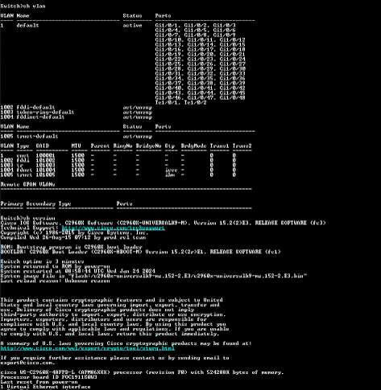
Task: Click the 'export@cisco.com' email text
Action: (27, 363)
